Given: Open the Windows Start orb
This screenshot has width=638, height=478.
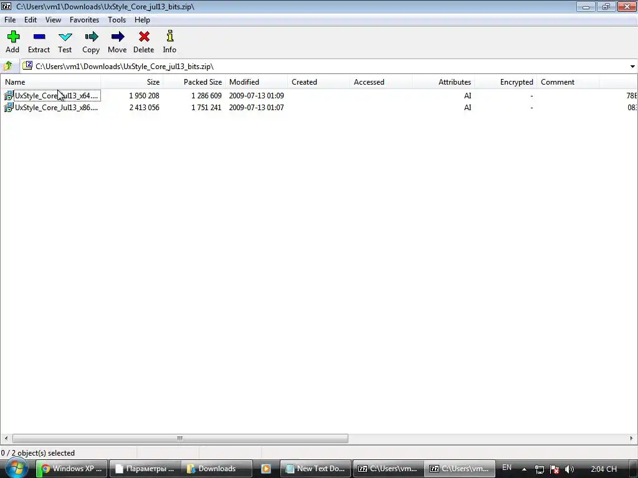Looking at the screenshot, I should click(17, 468).
